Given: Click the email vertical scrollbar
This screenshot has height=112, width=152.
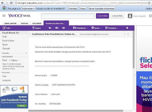Looking at the screenshot, I should [133, 50].
